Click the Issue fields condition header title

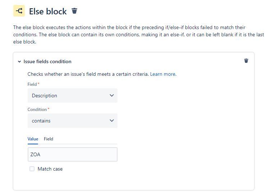pos(47,61)
